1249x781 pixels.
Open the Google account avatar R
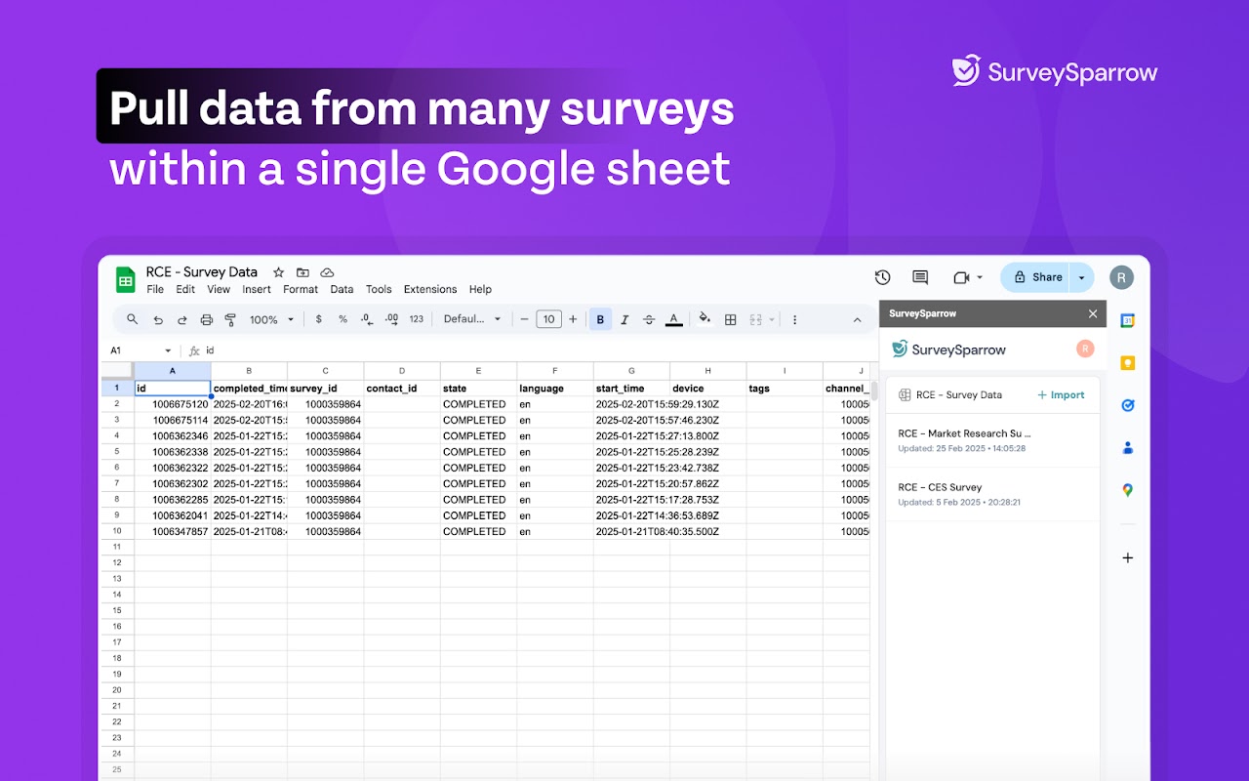click(x=1122, y=277)
